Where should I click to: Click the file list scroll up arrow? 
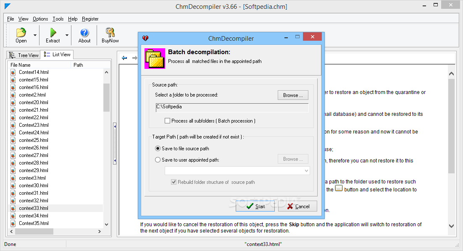107,72
